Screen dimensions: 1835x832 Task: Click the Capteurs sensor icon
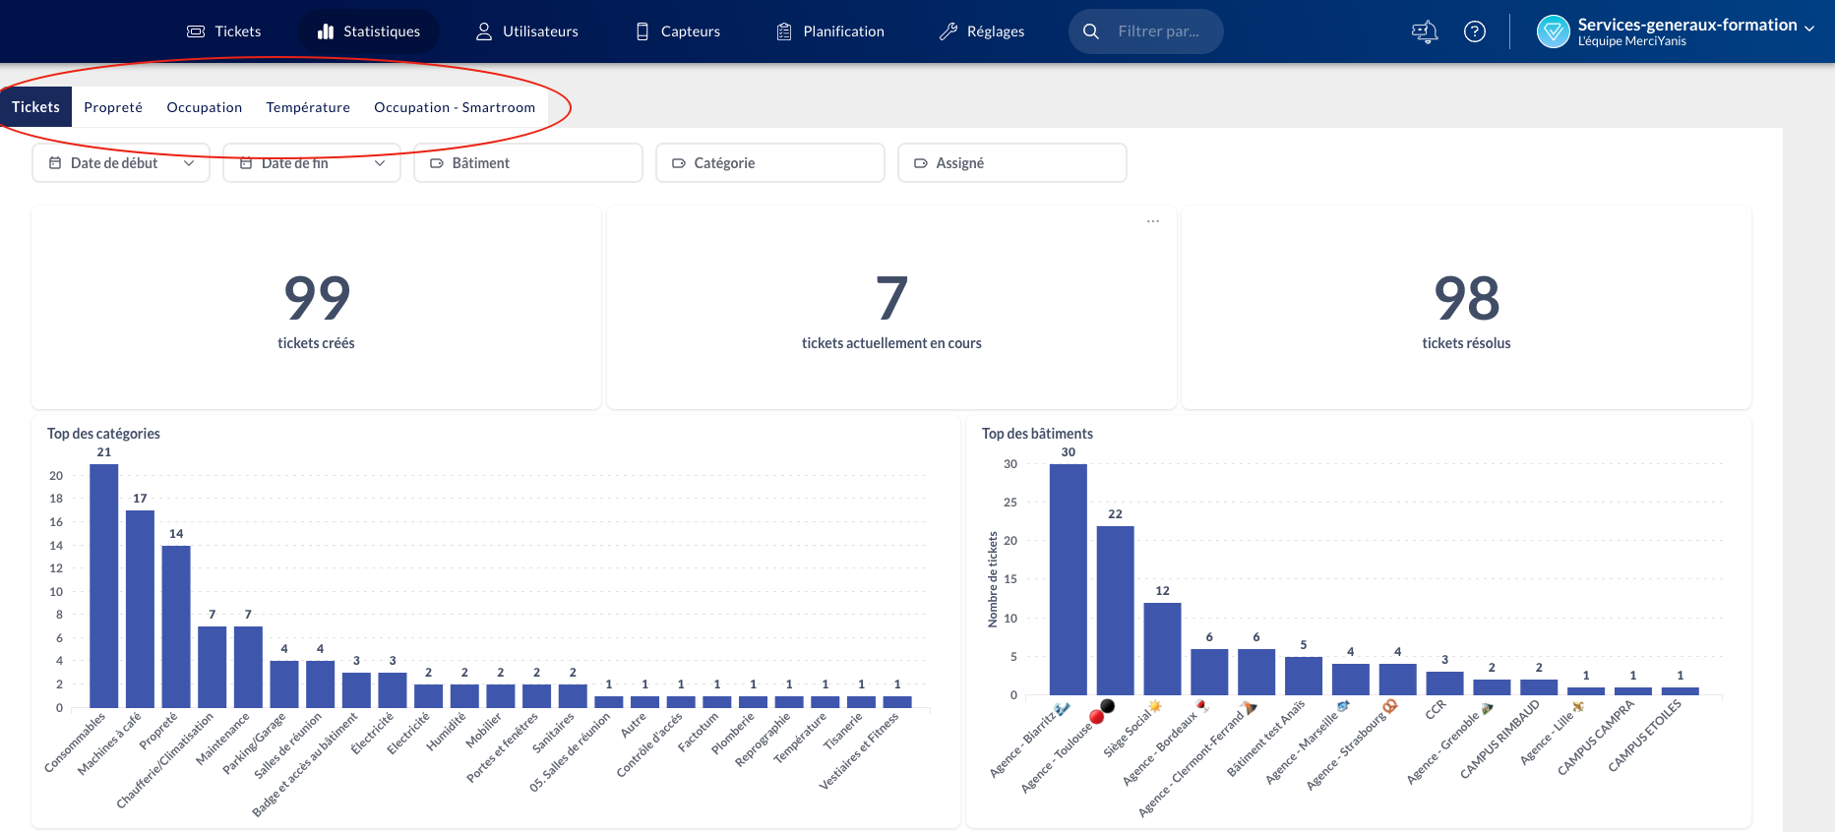[x=642, y=31]
